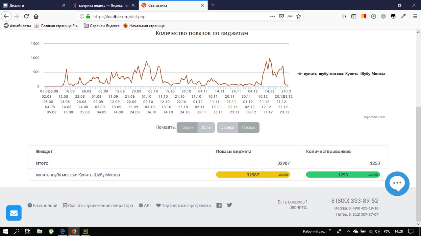Click the green padlock site info icon
This screenshot has height=236, width=421.
tap(88, 16)
